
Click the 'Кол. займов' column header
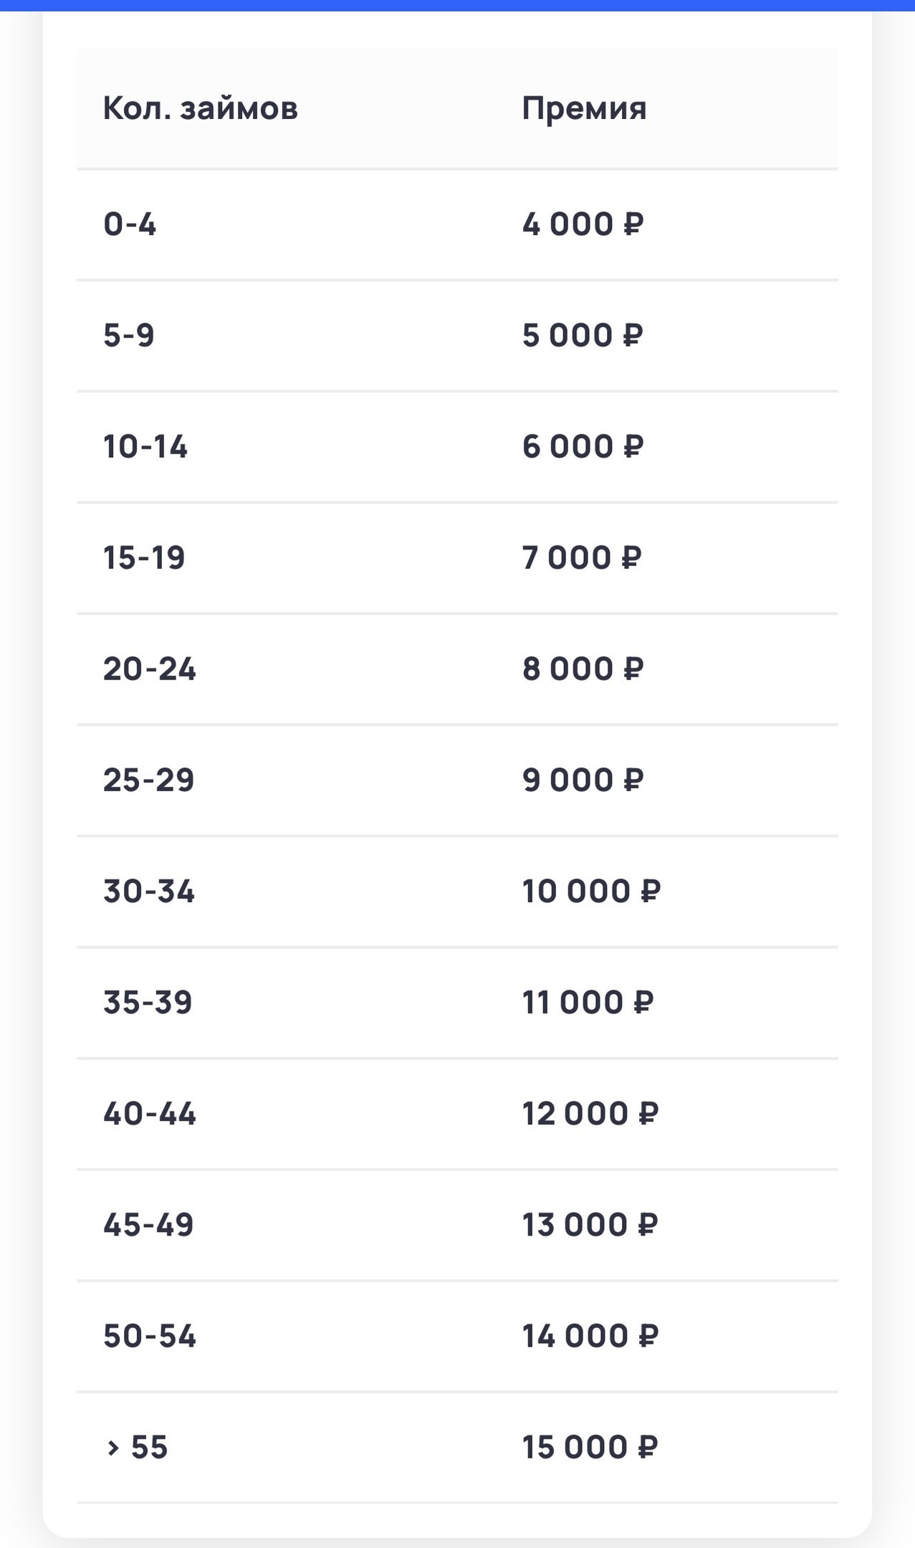tap(201, 109)
